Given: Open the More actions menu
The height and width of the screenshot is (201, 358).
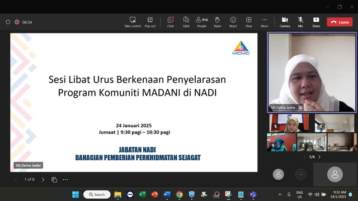Looking at the screenshot, I should [265, 22].
